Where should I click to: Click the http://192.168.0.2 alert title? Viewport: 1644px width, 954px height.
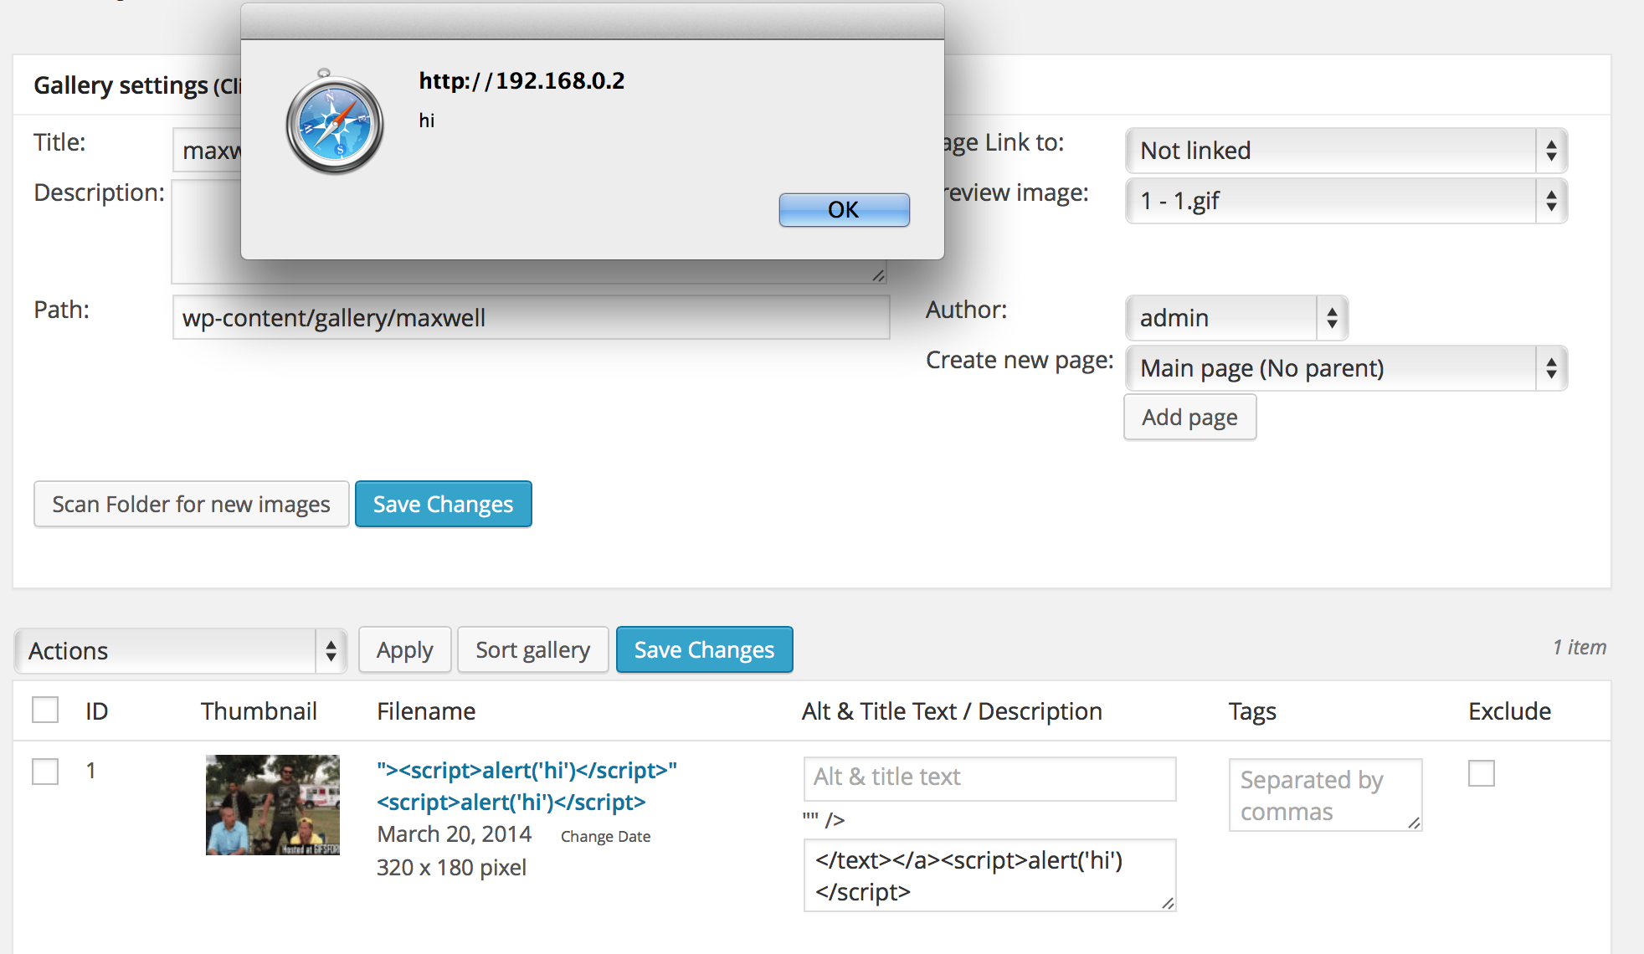click(x=521, y=80)
